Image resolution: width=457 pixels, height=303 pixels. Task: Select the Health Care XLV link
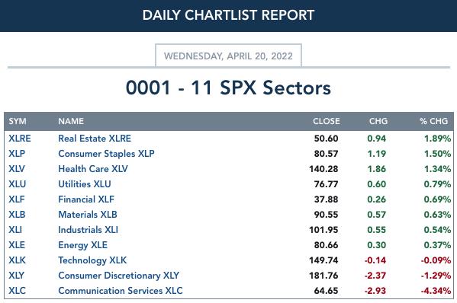[93, 169]
